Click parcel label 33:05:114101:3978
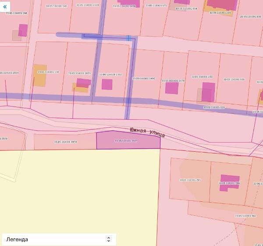 (x=65, y=142)
